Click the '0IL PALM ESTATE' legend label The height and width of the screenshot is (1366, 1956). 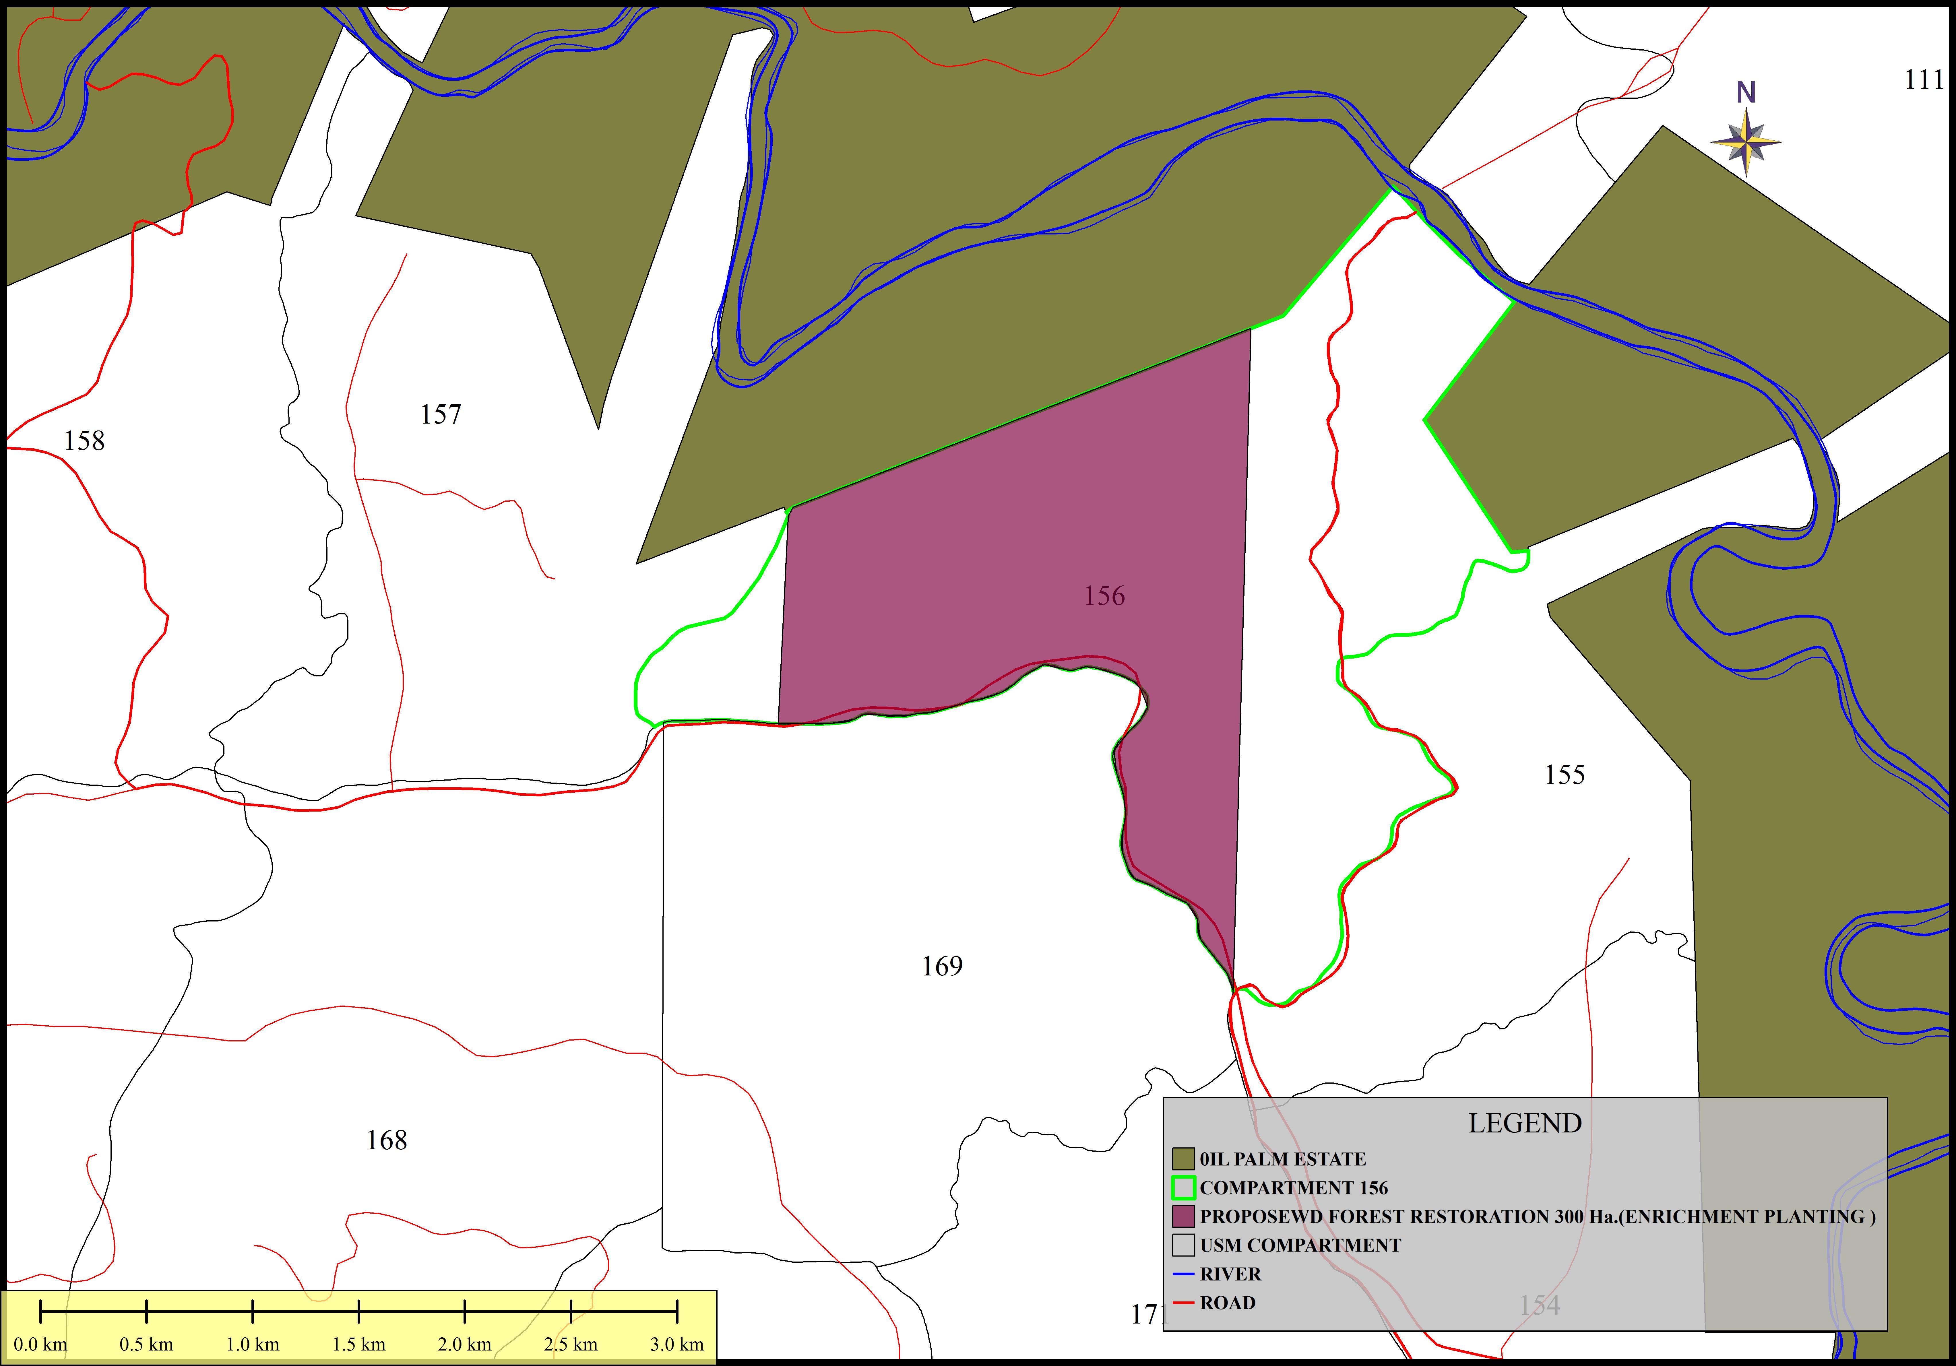1283,1159
